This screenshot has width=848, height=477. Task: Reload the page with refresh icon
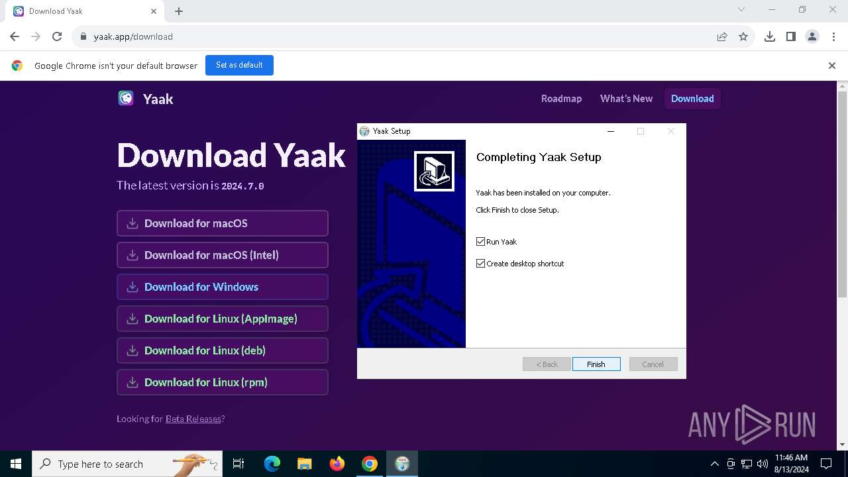click(57, 36)
